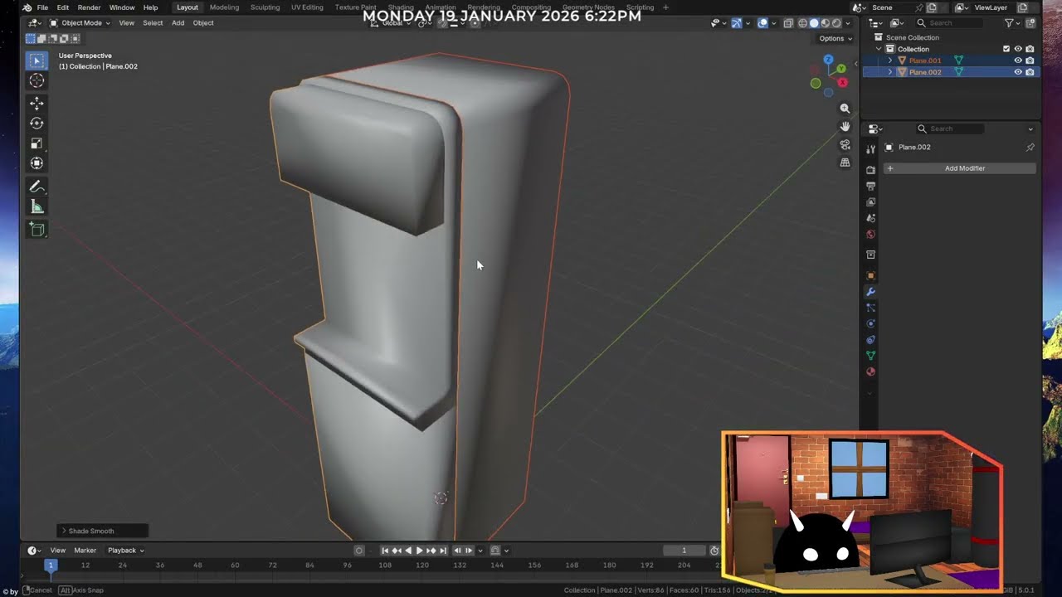Expand Plane.002 in outliner
This screenshot has height=597, width=1062.
[890, 72]
